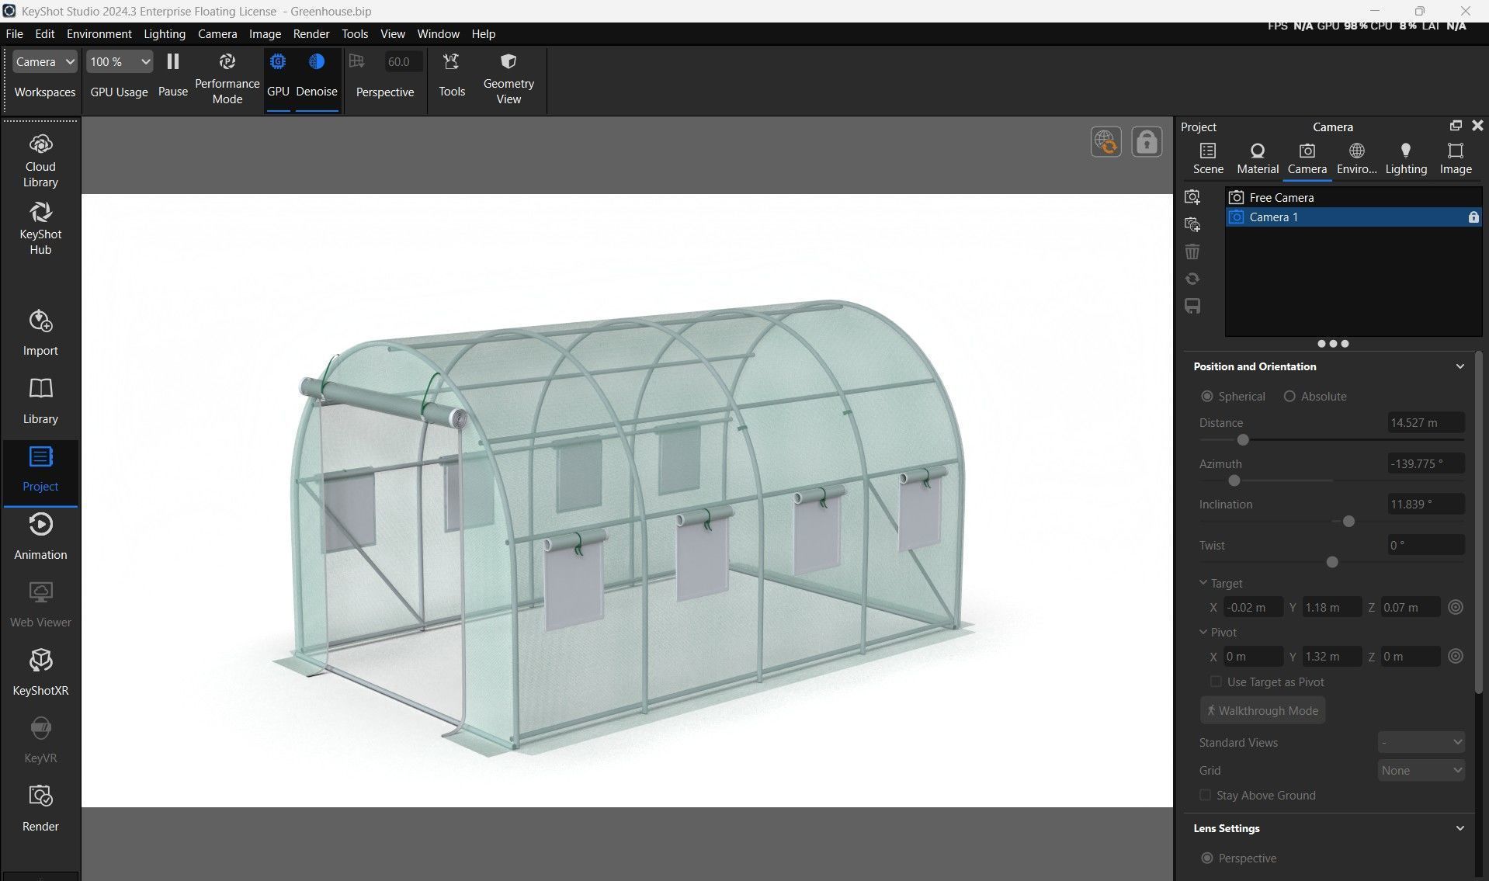The height and width of the screenshot is (881, 1489).
Task: Open the Standard Views dropdown
Action: [1421, 742]
